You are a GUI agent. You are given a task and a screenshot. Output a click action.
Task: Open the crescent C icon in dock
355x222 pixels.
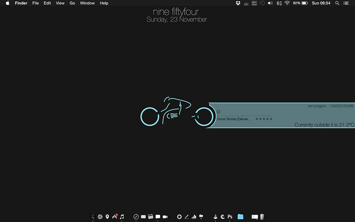point(223,217)
